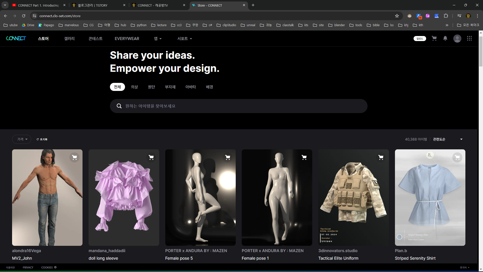Open the shopping cart in header

point(434,38)
